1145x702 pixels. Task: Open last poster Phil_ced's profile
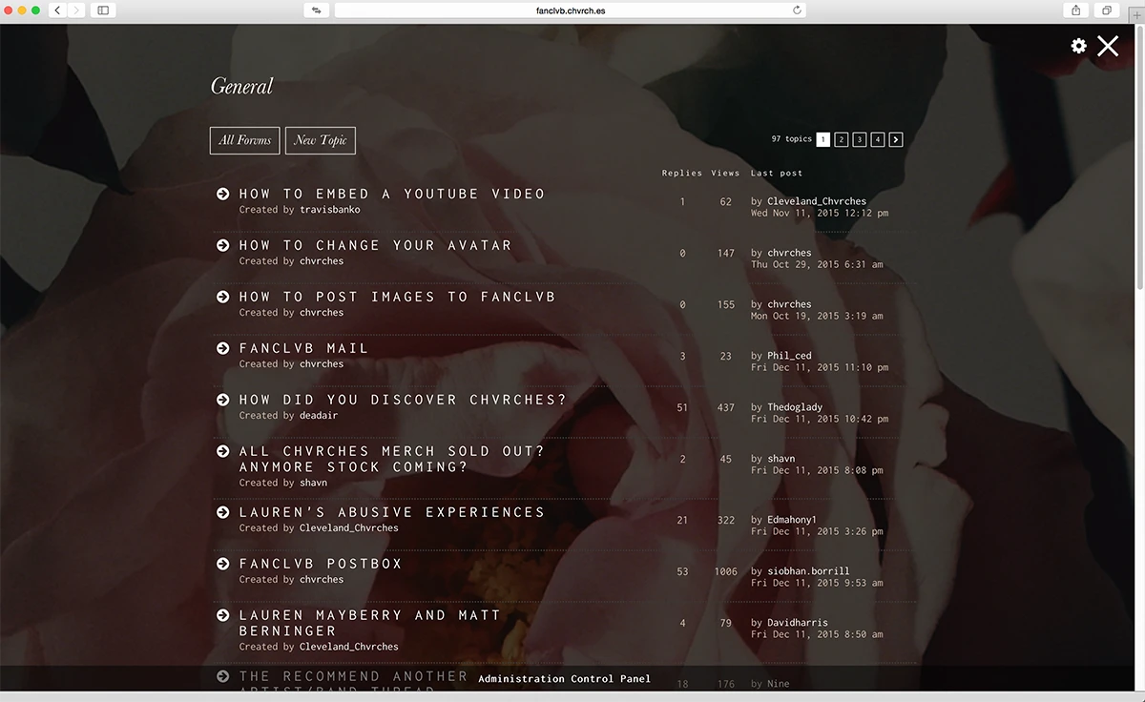pyautogui.click(x=789, y=356)
